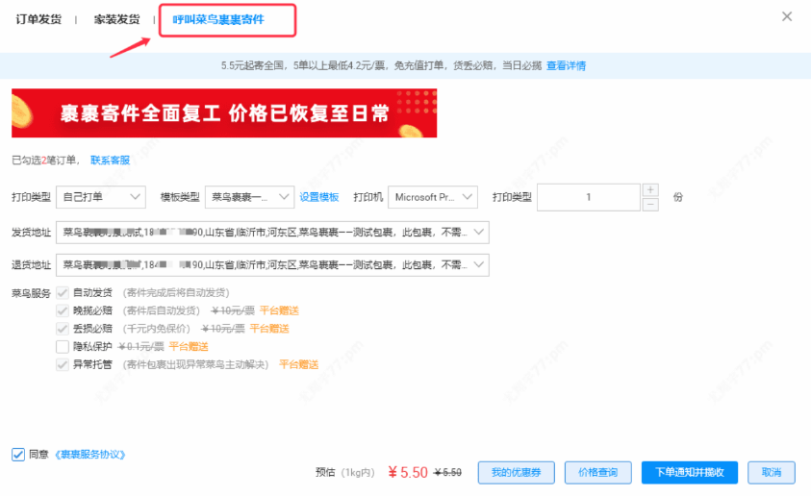
Task: Expand the 打印类型 自己打单 dropdown
Action: [101, 197]
